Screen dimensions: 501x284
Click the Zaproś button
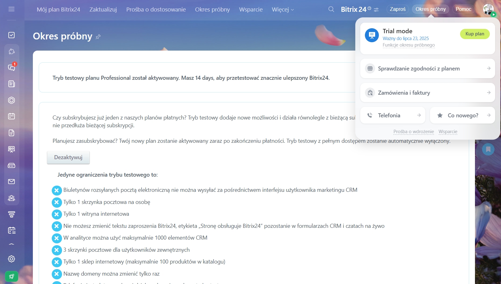[x=398, y=9]
